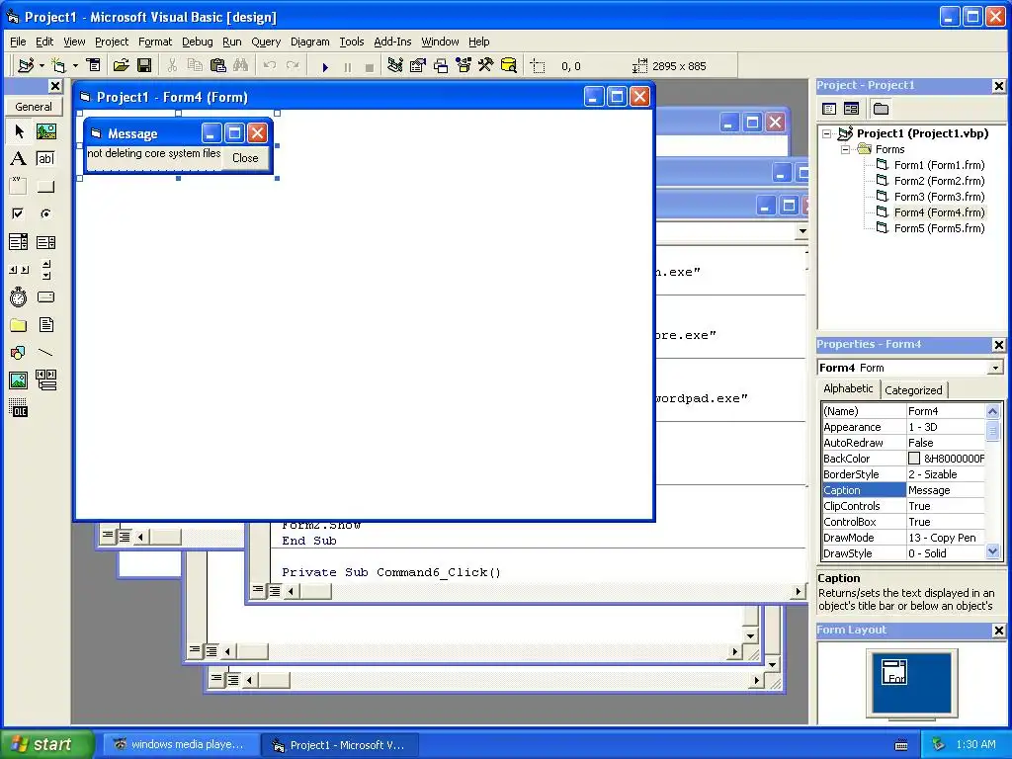
Task: Open the File menu
Action: [18, 42]
